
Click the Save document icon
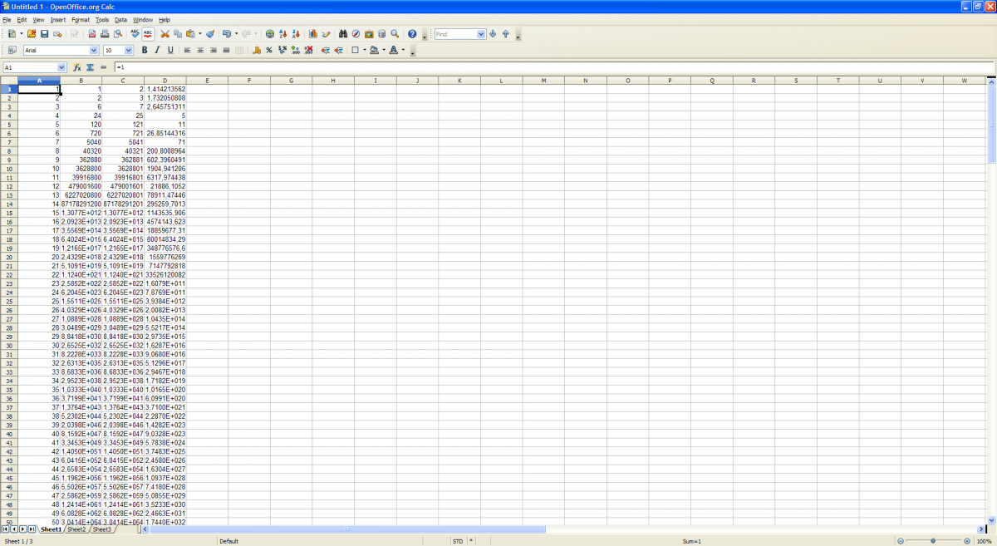(x=44, y=34)
